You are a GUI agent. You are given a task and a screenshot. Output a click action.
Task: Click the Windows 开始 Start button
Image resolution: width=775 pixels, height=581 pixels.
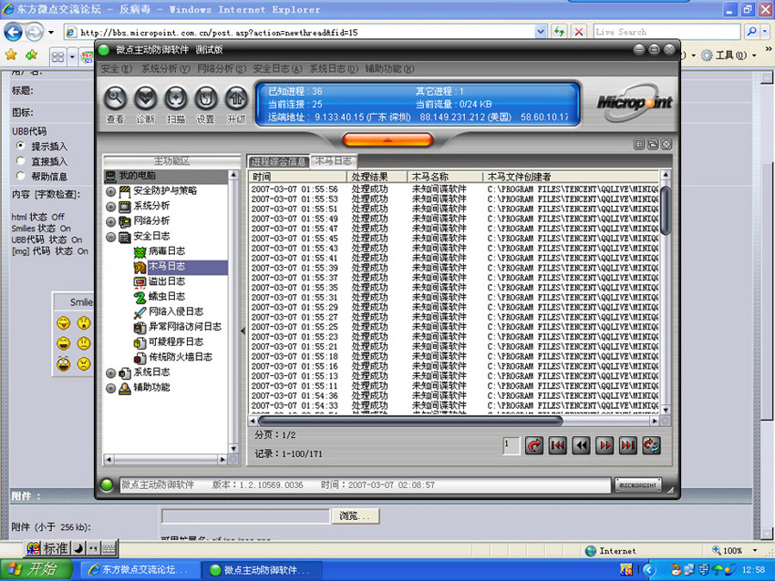click(36, 569)
